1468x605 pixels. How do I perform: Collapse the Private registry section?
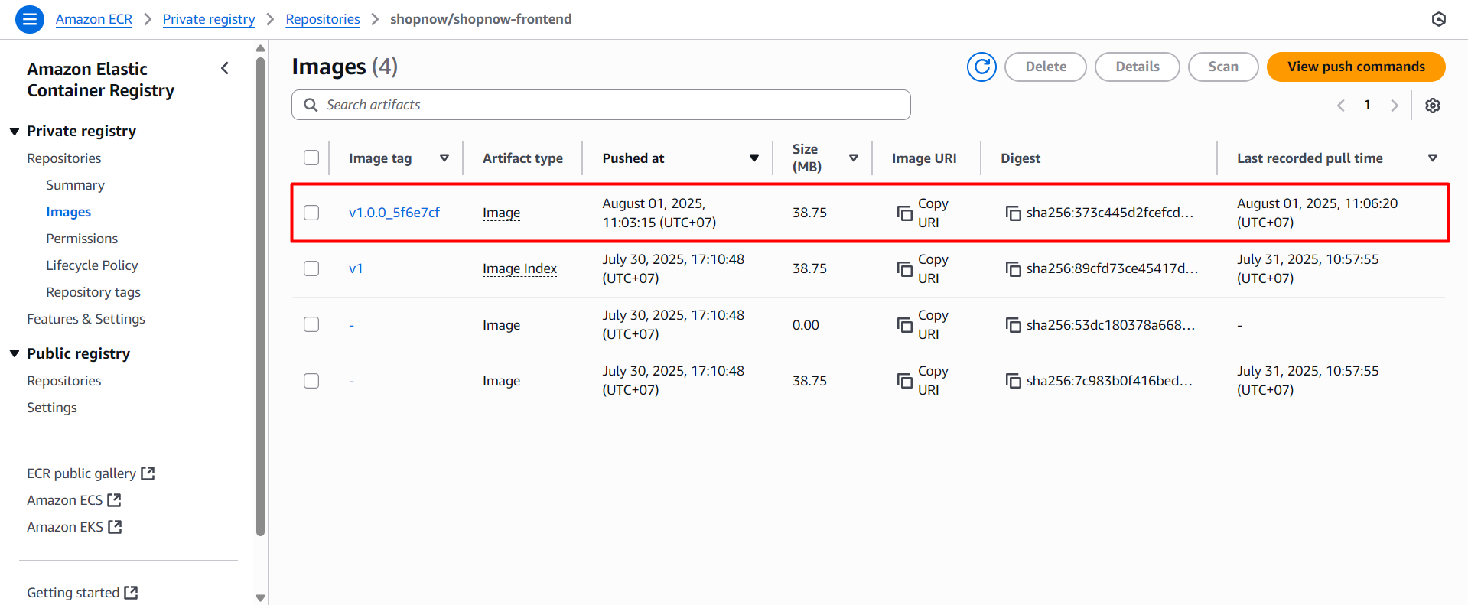(x=15, y=132)
